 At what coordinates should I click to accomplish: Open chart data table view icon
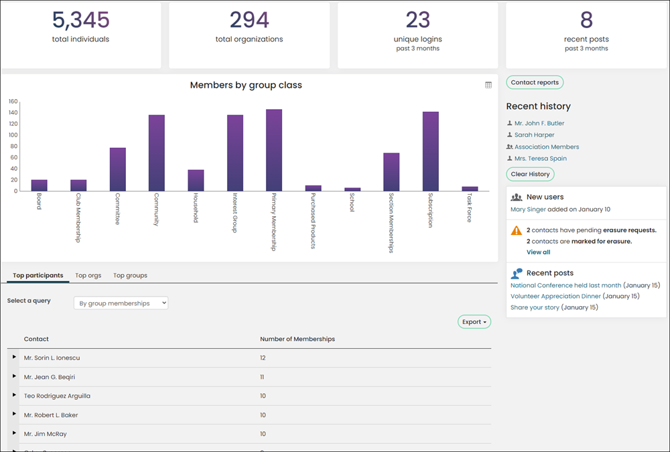coord(488,85)
